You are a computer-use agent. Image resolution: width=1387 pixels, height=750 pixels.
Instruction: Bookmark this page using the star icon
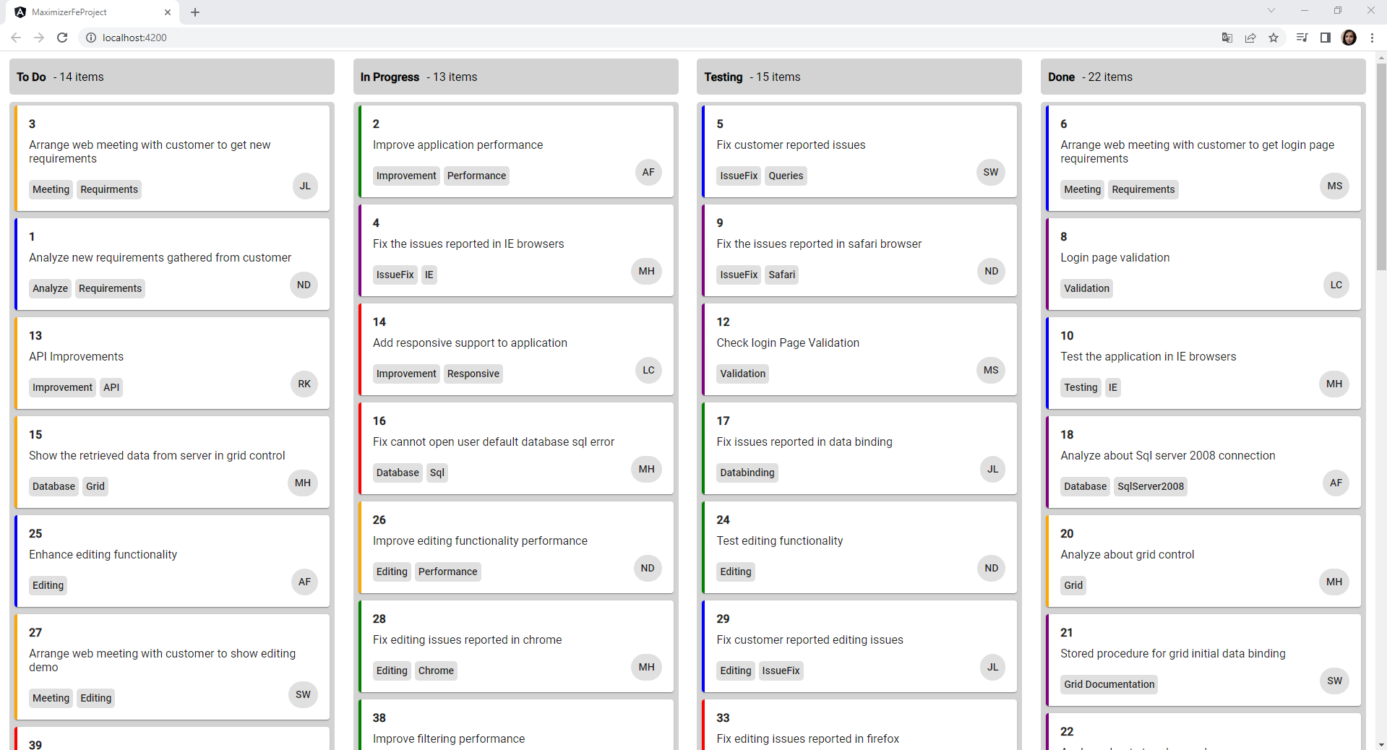click(1274, 38)
